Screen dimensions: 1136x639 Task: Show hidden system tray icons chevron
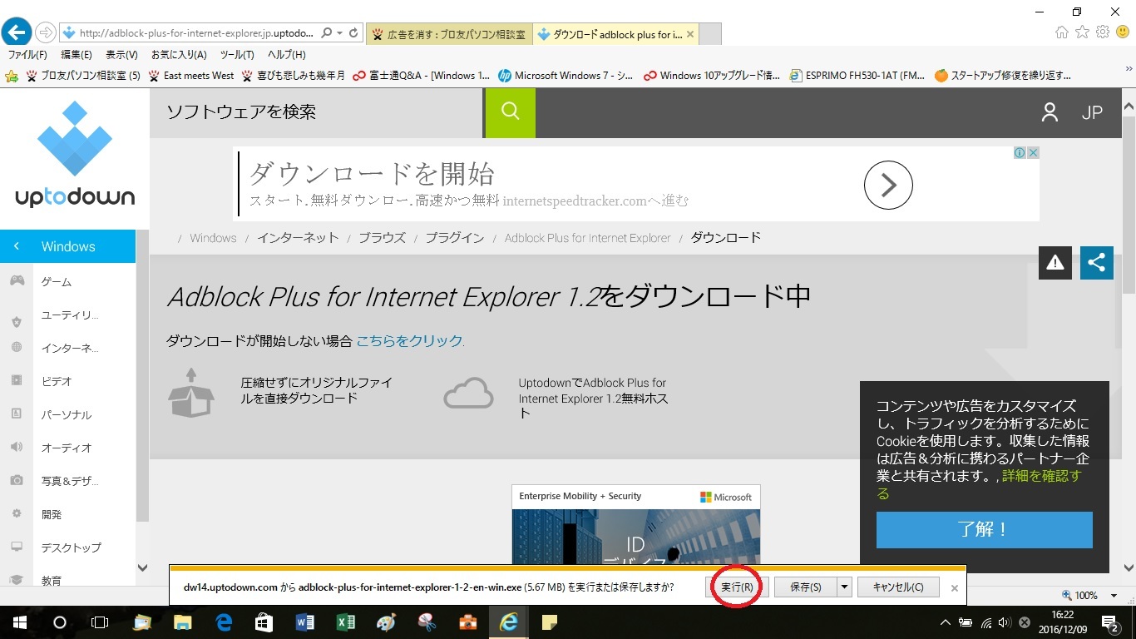click(x=945, y=622)
